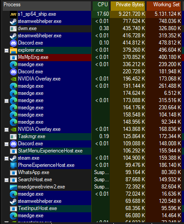
Task: Click the WhatsApp.exe icon
Action: (13, 172)
